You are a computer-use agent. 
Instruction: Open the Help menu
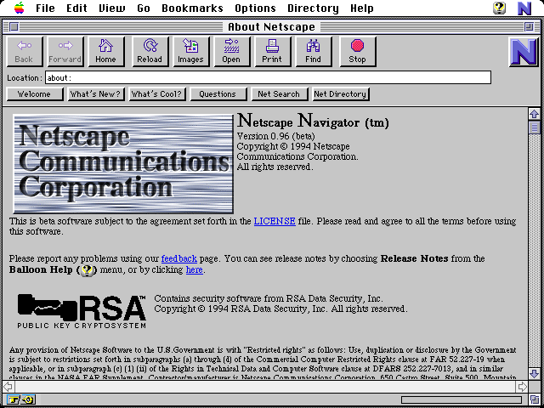[362, 8]
